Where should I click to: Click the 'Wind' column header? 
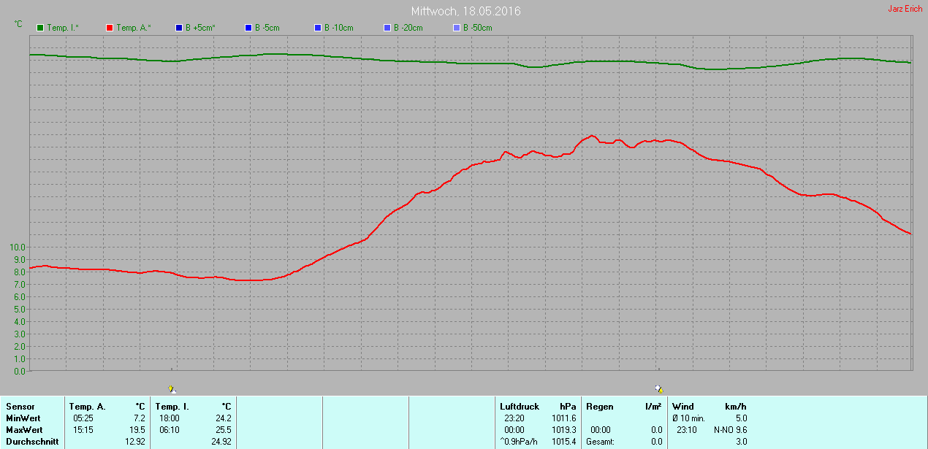pos(683,407)
